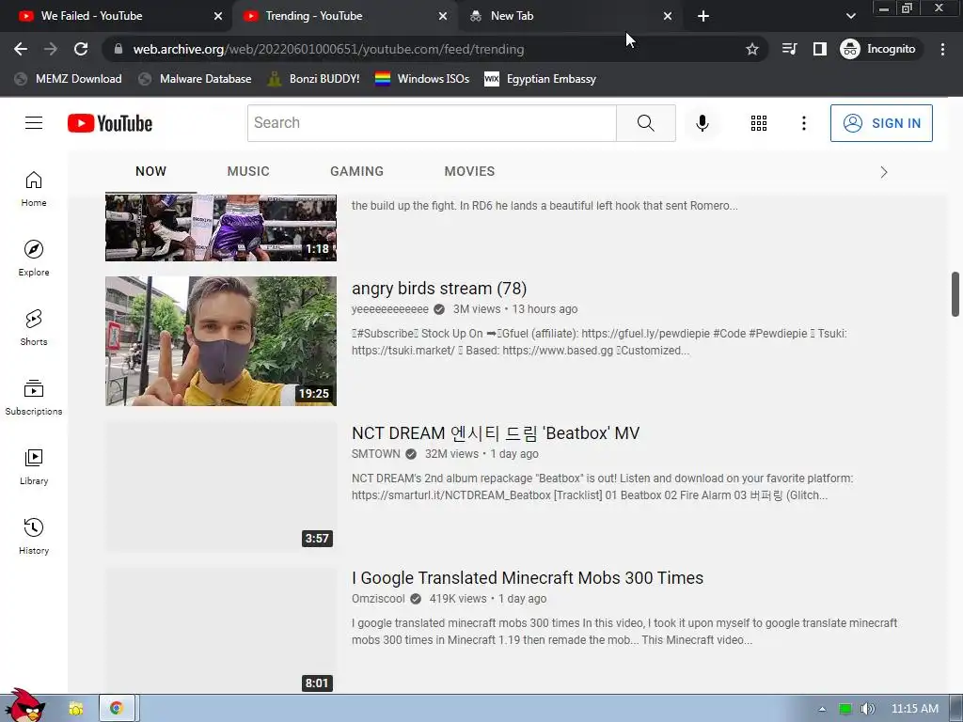
Task: Bookmark this page with star icon
Action: (x=751, y=49)
